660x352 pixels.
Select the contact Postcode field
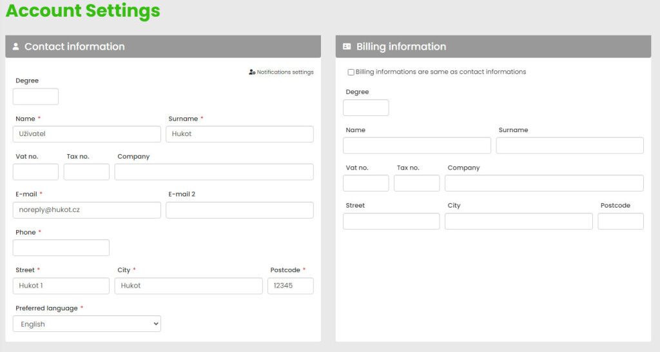(x=290, y=286)
